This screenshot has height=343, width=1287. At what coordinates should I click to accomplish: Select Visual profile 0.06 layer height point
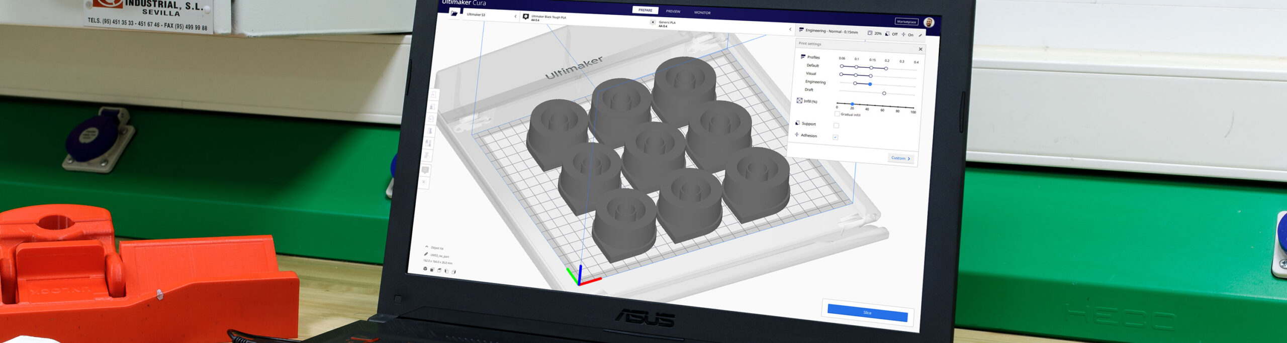click(841, 74)
